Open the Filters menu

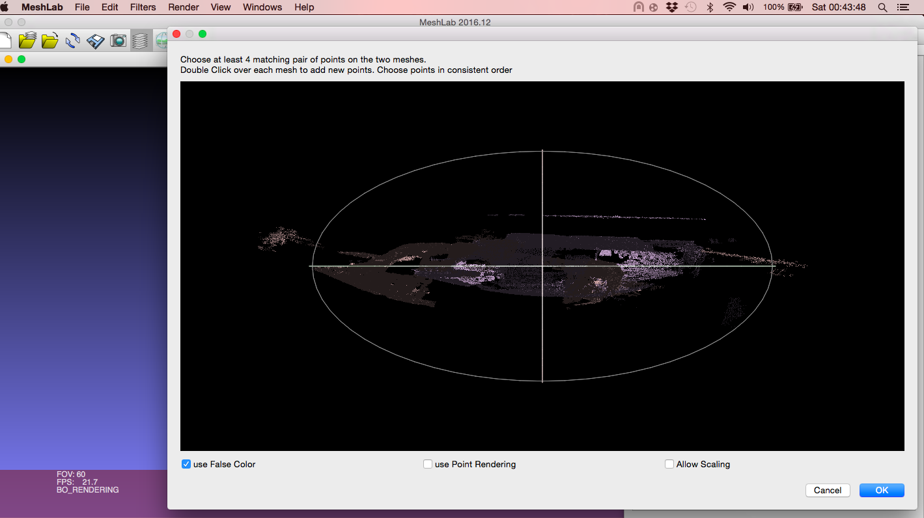click(x=143, y=7)
